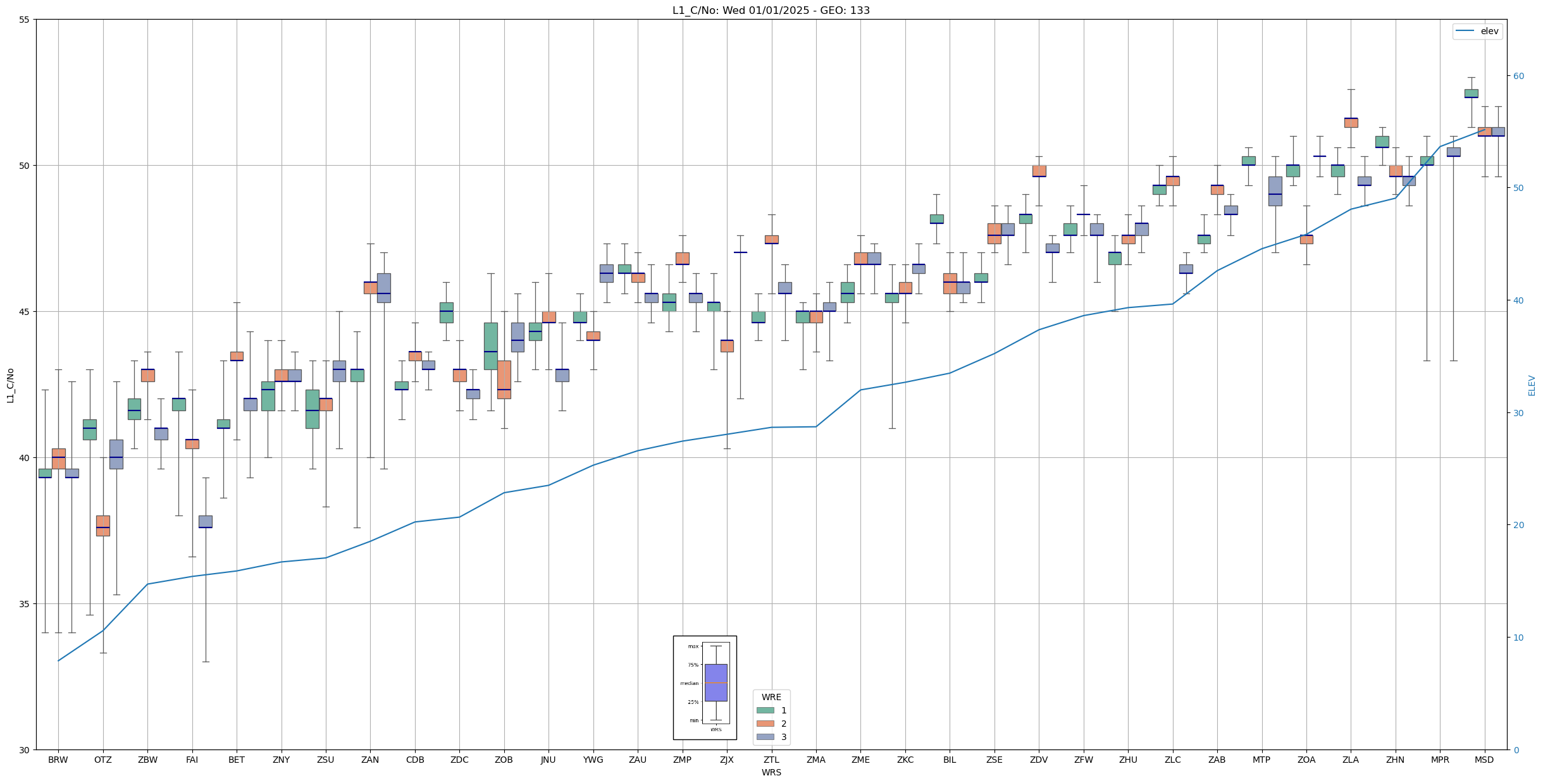Click the MPR x-axis station label
This screenshot has width=1543, height=783.
(1439, 760)
